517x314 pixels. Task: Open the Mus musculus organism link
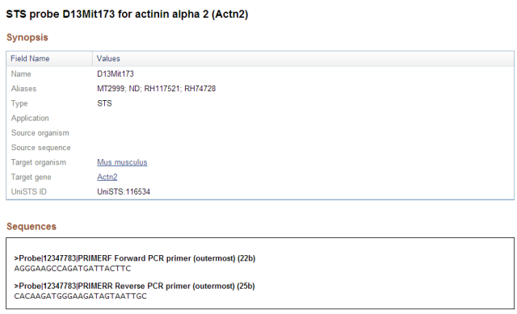[122, 162]
